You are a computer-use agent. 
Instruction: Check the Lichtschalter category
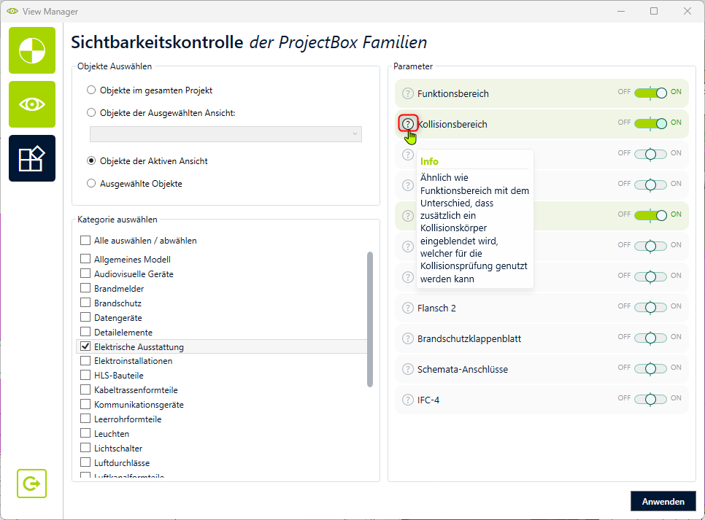tap(85, 448)
